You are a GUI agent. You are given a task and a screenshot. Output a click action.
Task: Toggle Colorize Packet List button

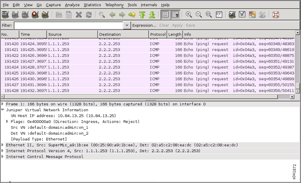pyautogui.click(x=165, y=15)
